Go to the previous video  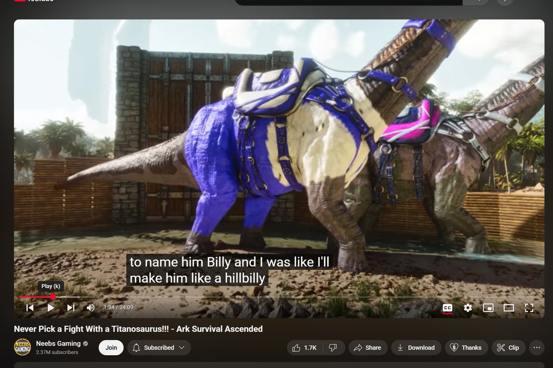[x=30, y=308]
